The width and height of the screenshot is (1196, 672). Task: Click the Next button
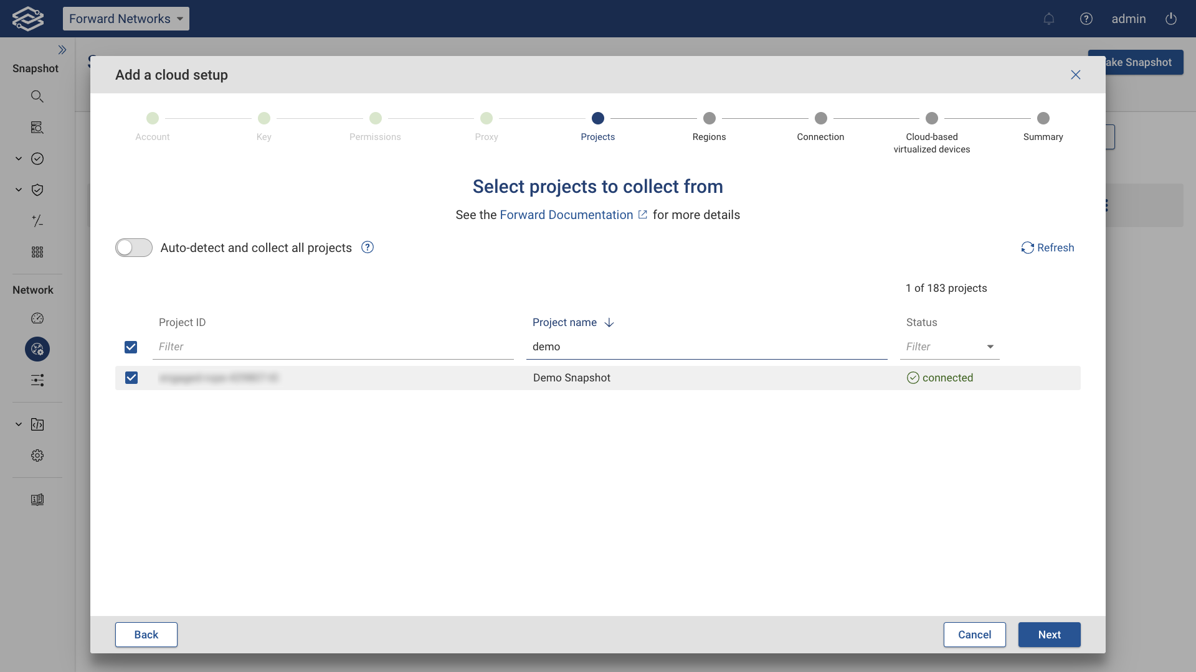pyautogui.click(x=1049, y=635)
